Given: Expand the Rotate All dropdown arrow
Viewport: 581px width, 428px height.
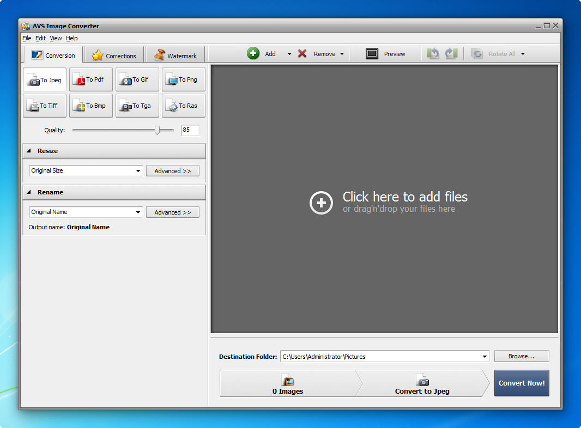Looking at the screenshot, I should [x=523, y=54].
